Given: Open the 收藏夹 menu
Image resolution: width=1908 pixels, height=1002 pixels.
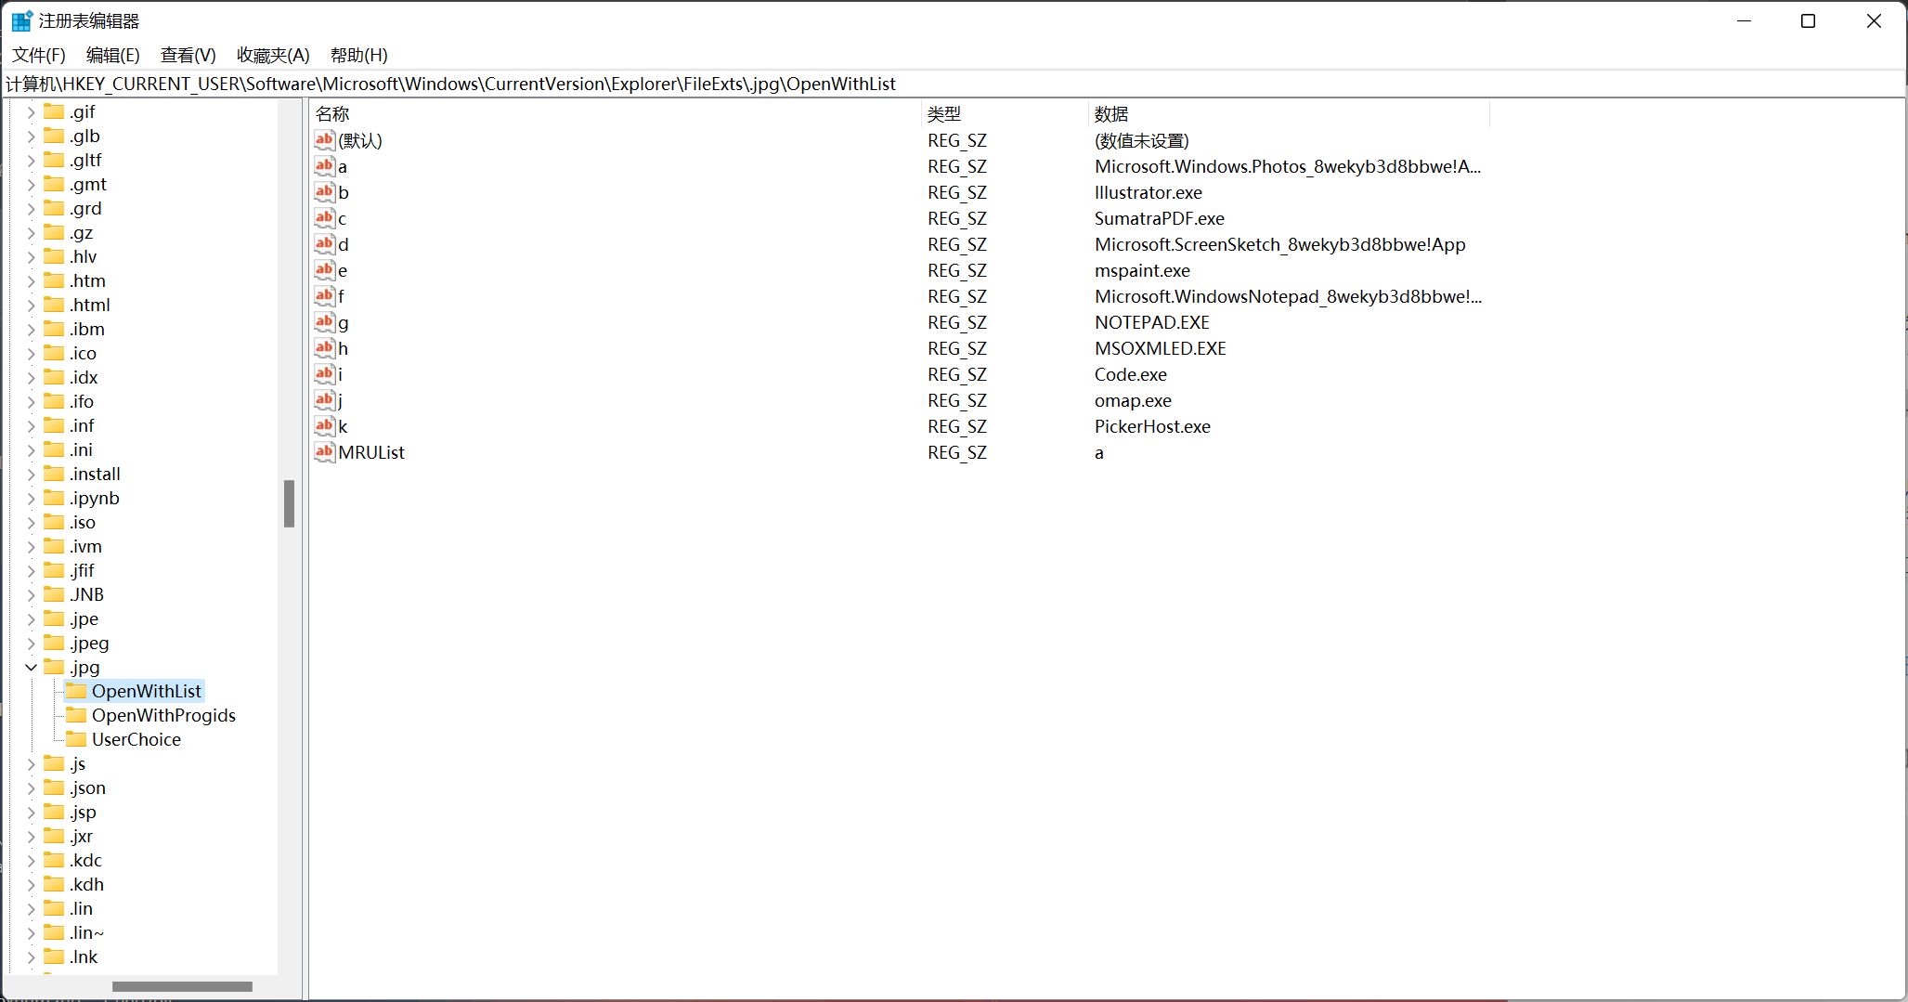Looking at the screenshot, I should [272, 55].
